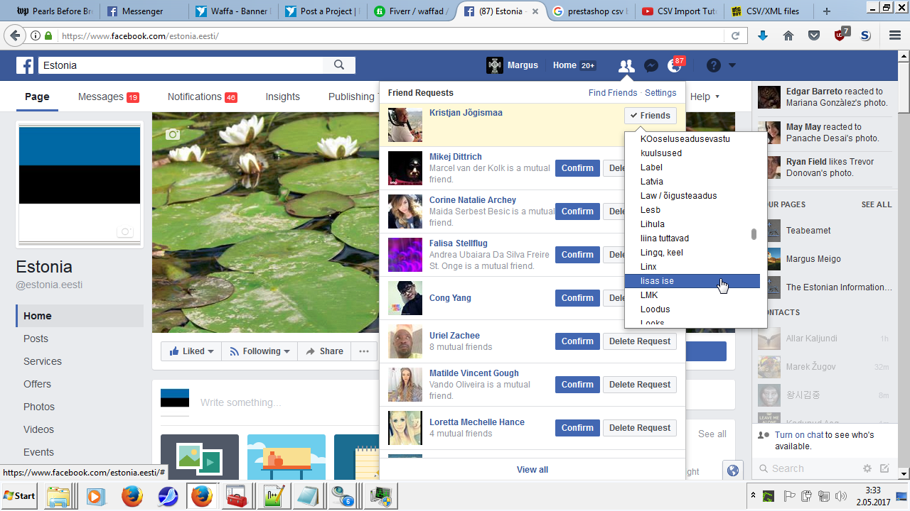Click the friend list dropdown scrollbar thumb
Screen dimensions: 910x511
754,234
